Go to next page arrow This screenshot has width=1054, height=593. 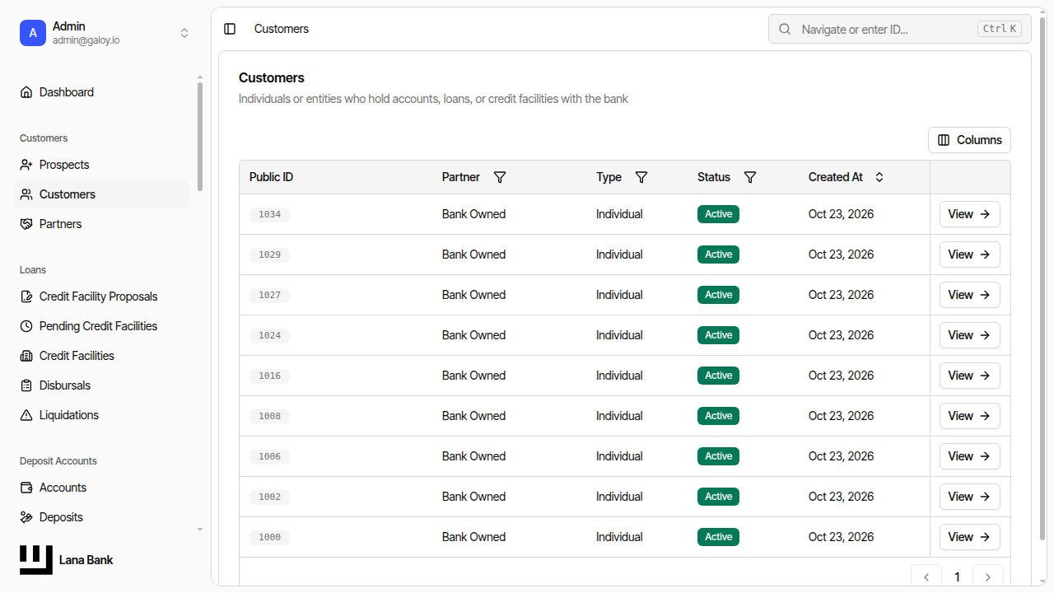988,577
